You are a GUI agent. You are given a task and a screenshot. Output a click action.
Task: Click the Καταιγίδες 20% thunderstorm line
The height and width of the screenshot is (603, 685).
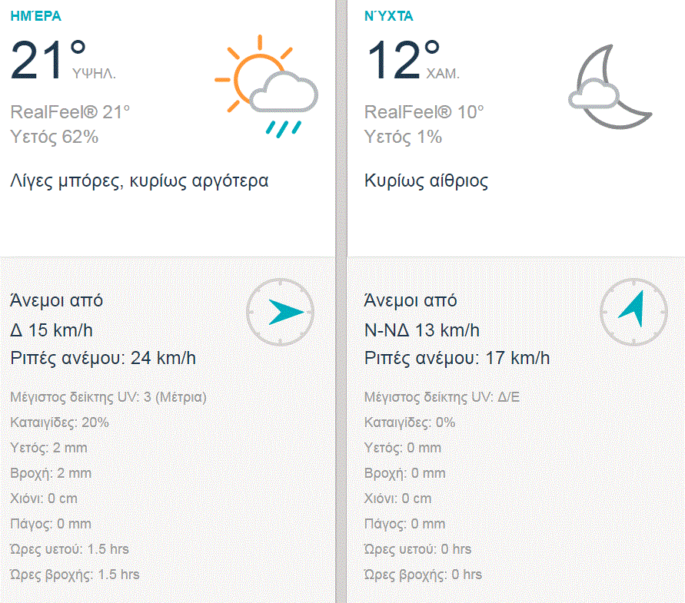pos(60,422)
